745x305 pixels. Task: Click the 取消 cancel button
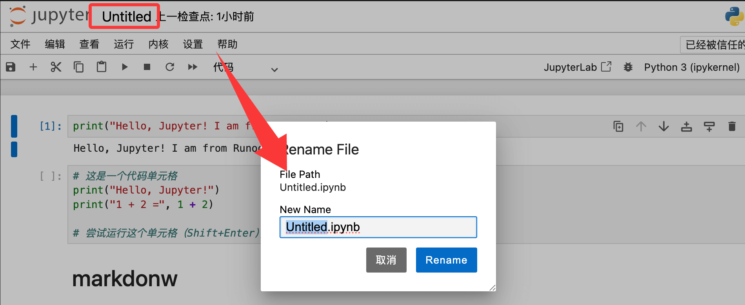(386, 260)
